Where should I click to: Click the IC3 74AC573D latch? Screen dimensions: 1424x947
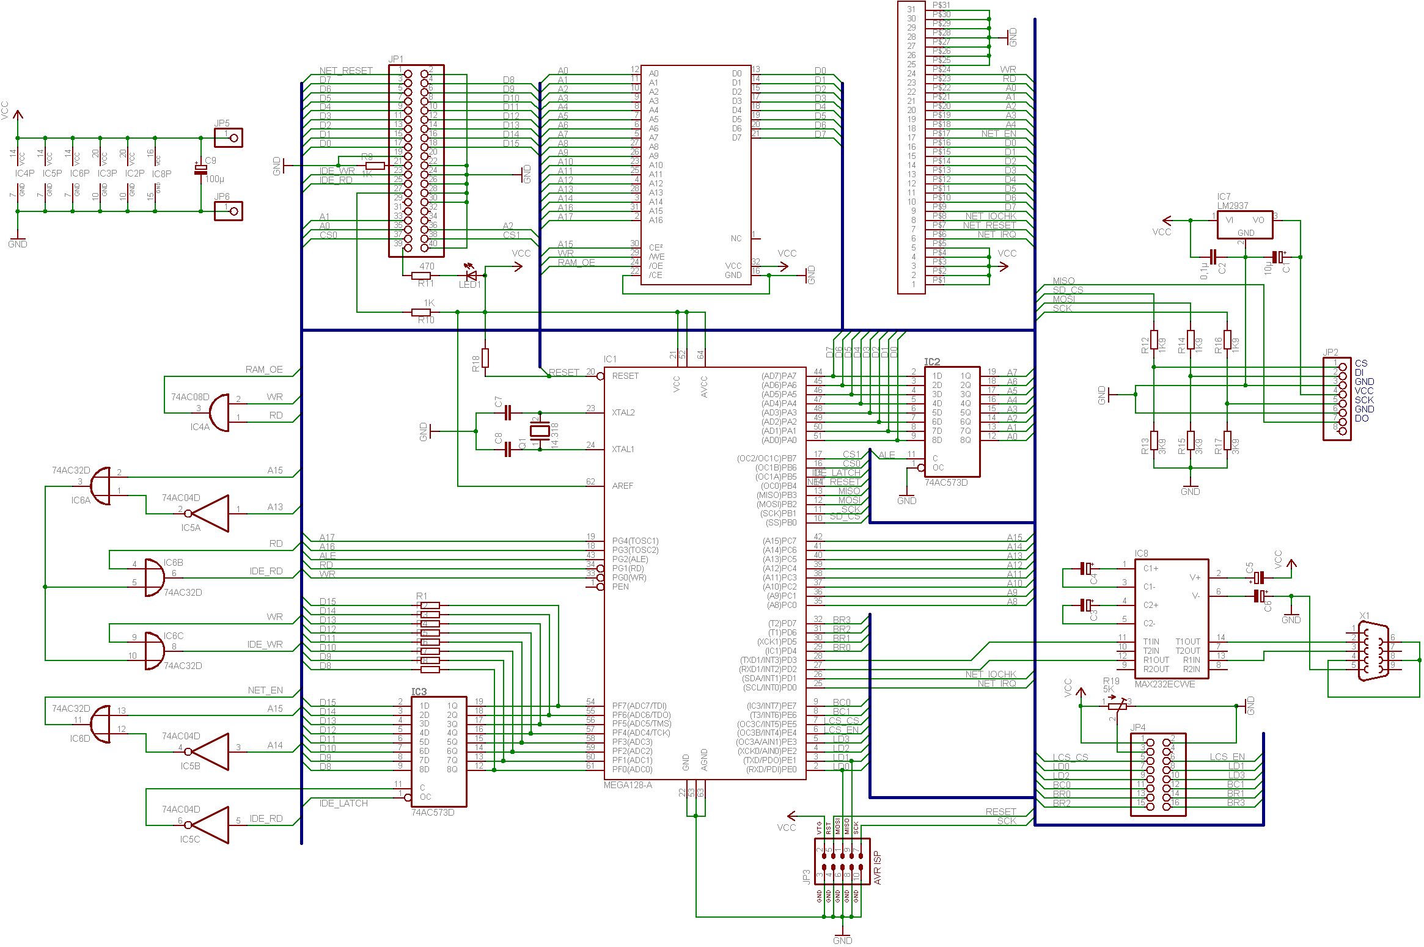pyautogui.click(x=438, y=751)
